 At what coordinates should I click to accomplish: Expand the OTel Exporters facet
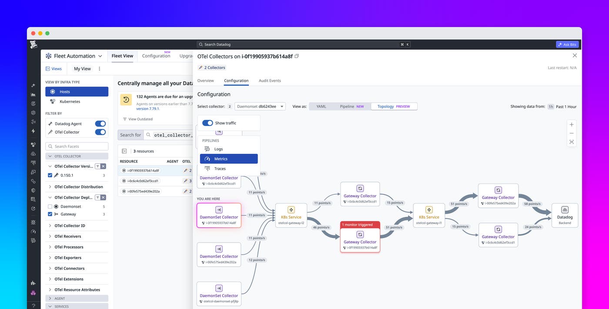click(77, 258)
